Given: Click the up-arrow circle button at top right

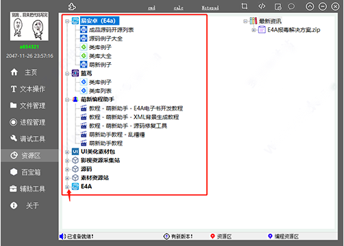Looking at the screenshot, I should (310, 7).
